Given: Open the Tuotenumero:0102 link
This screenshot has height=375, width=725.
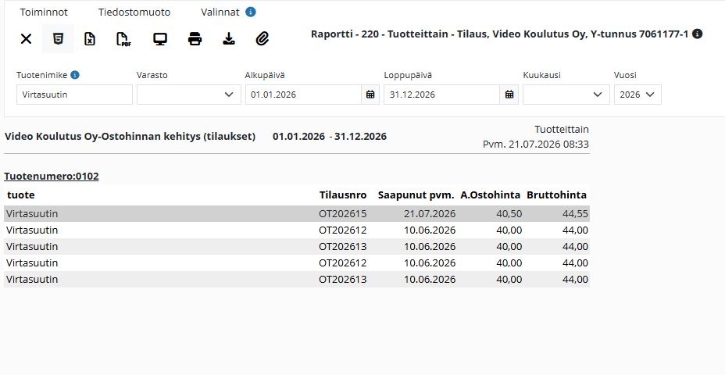Looking at the screenshot, I should [x=52, y=176].
